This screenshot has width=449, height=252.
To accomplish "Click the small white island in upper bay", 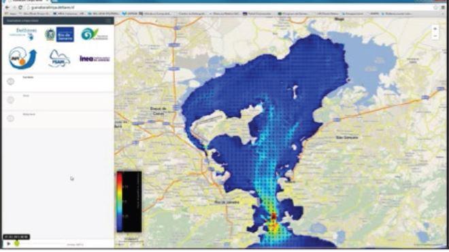I will click(x=295, y=92).
